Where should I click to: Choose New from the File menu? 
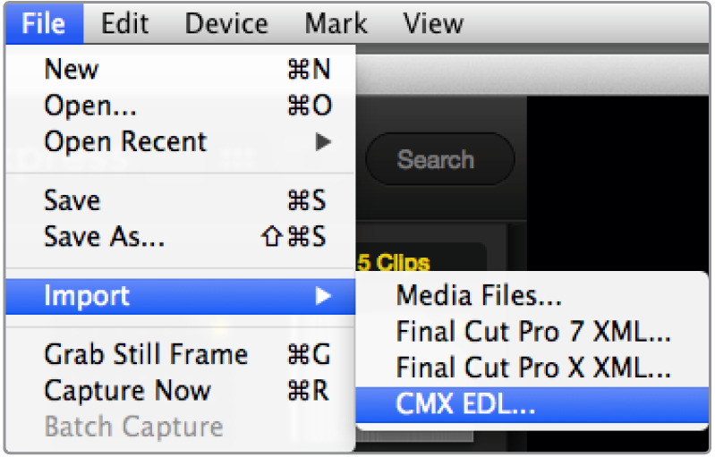pyautogui.click(x=72, y=70)
